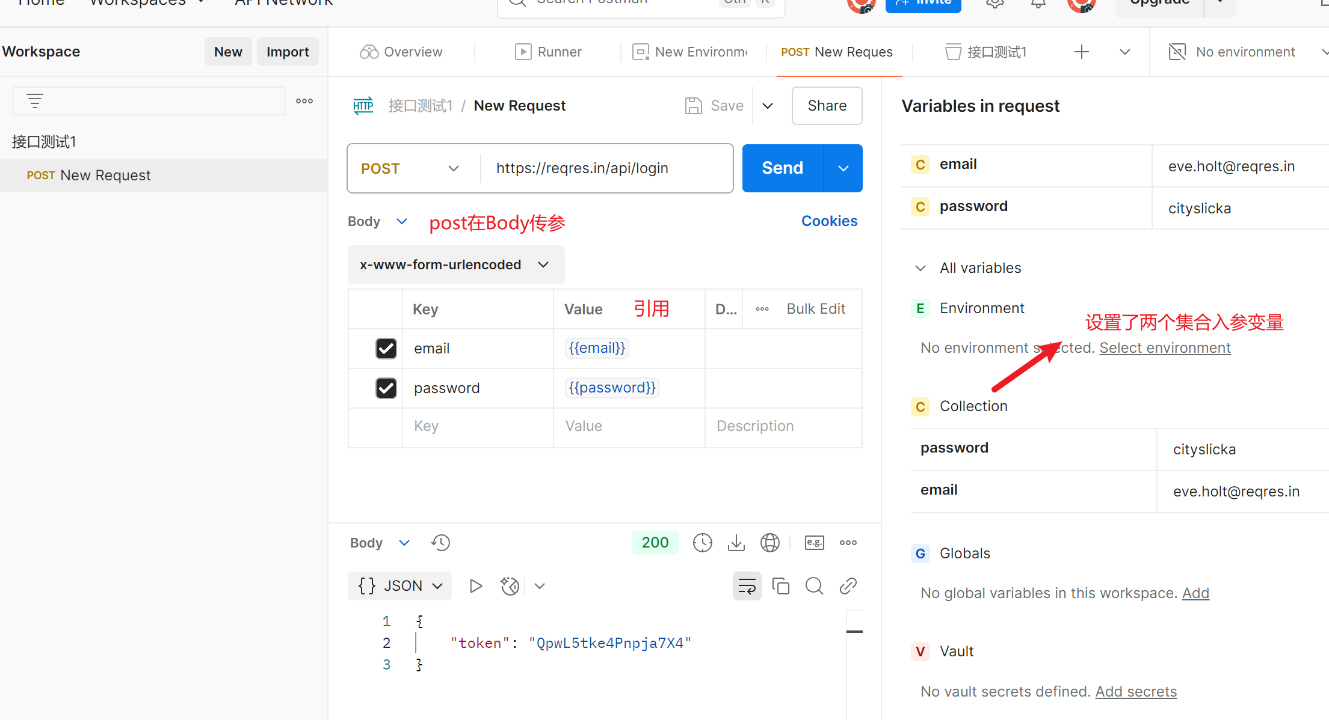Switch to the Overview tab
1329x720 pixels.
[401, 52]
